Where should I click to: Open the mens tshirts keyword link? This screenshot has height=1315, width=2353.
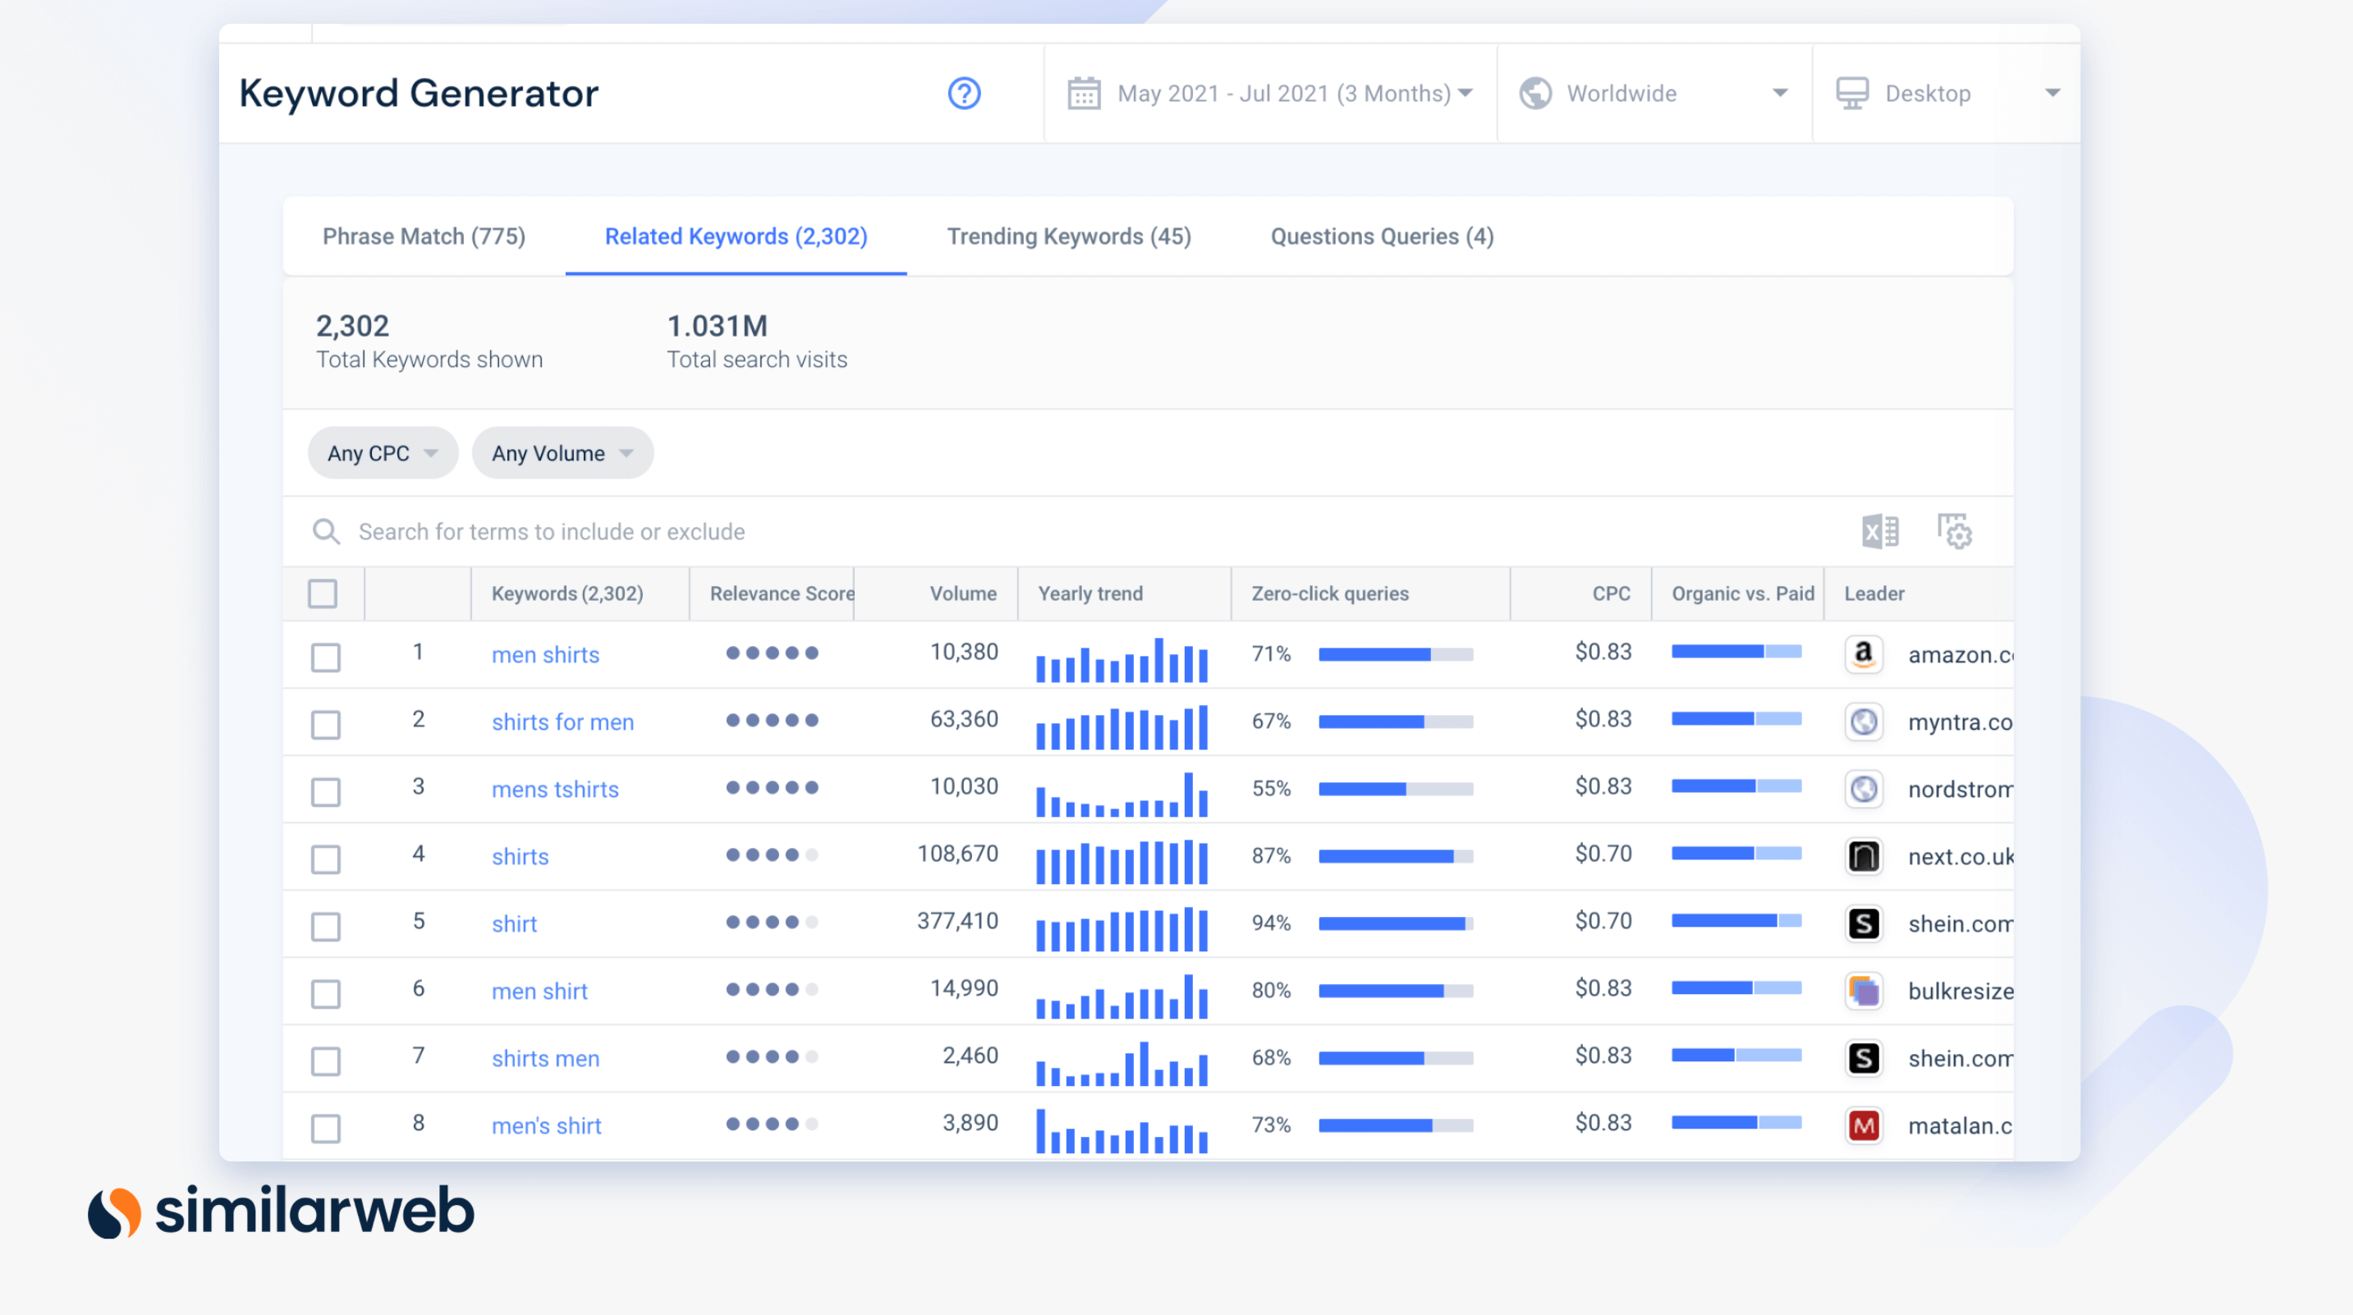(555, 789)
